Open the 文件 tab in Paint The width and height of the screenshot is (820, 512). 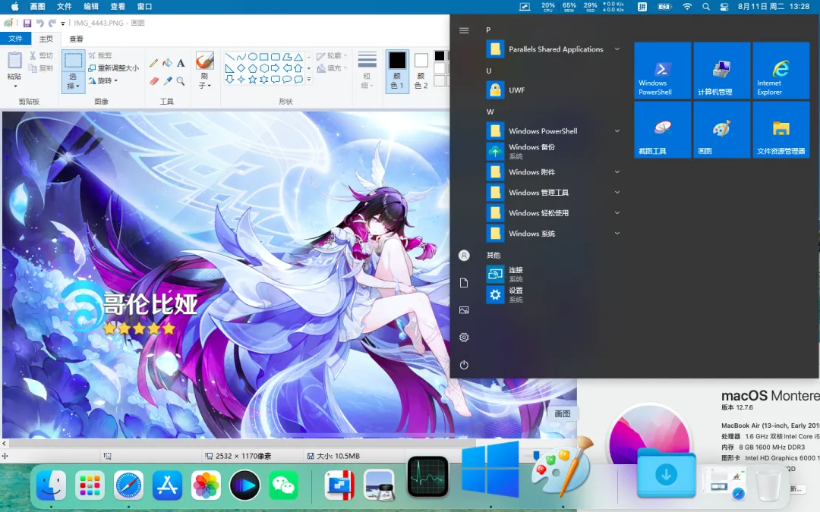coord(15,39)
